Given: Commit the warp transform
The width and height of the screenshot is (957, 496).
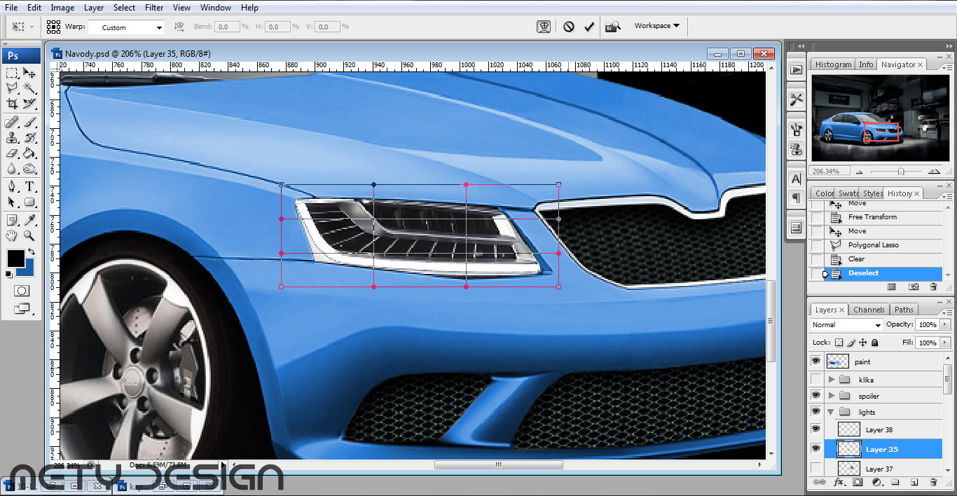Looking at the screenshot, I should 589,27.
